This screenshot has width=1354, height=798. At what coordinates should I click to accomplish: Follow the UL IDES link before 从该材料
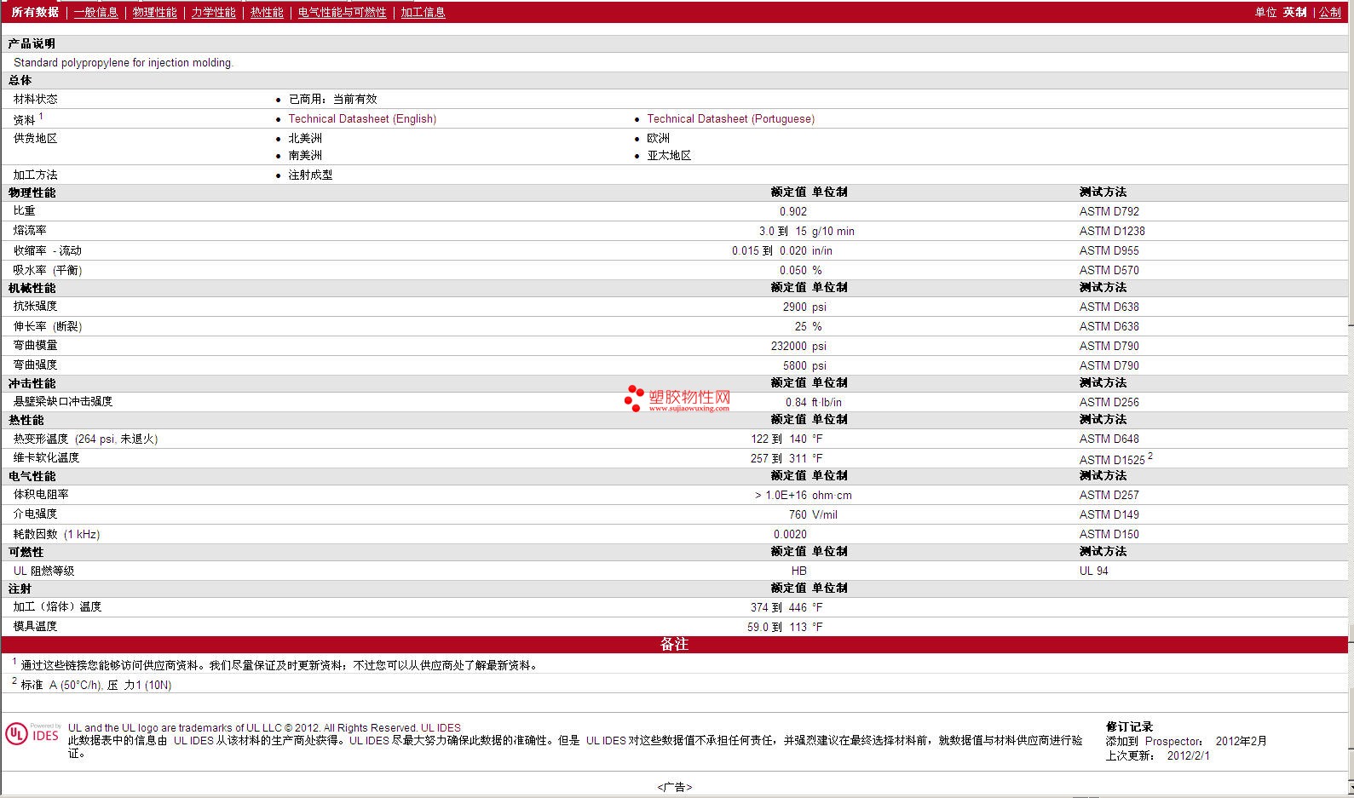pos(193,740)
